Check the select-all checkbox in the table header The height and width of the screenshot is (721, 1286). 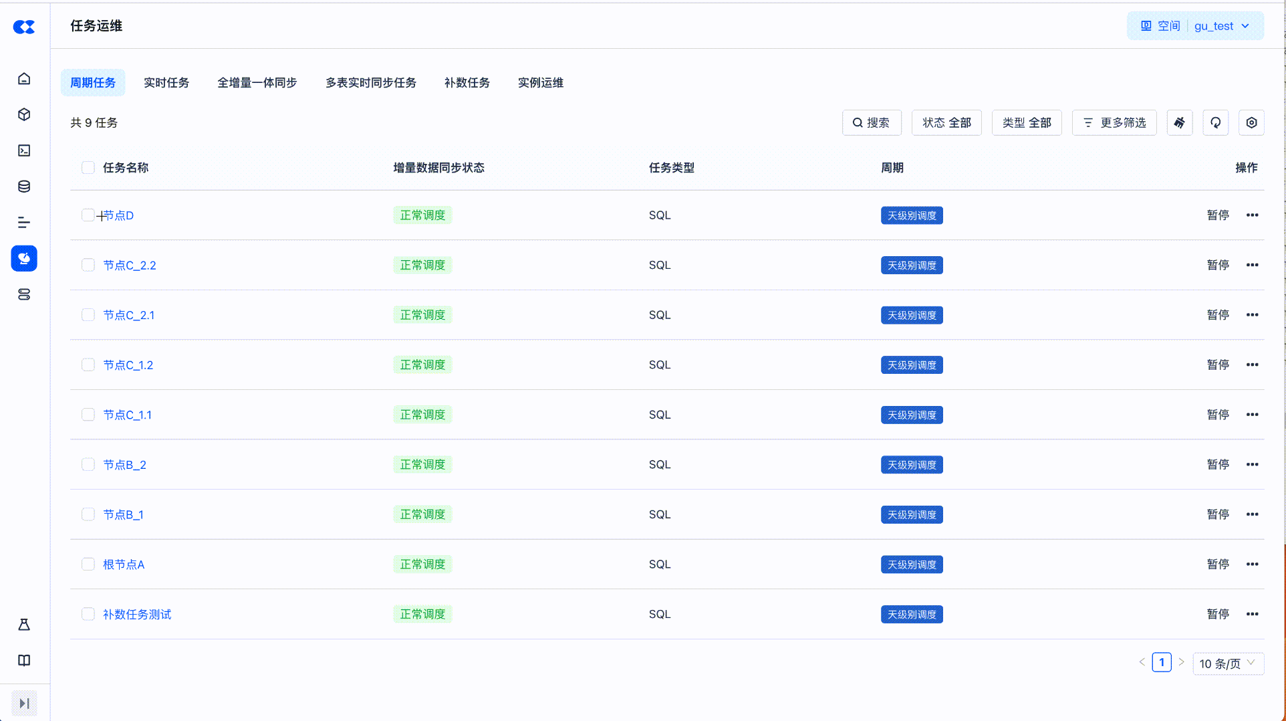tap(88, 167)
